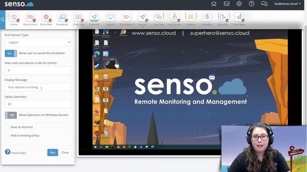The width and height of the screenshot is (307, 172).
Task: Select the Close Tab tool
Action: 78,19
